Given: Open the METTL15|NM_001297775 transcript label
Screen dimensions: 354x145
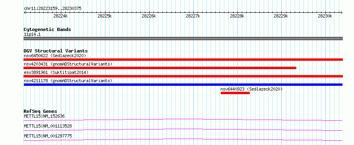Looking at the screenshot, I should (48, 136).
